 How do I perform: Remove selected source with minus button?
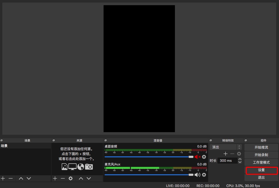63,178
